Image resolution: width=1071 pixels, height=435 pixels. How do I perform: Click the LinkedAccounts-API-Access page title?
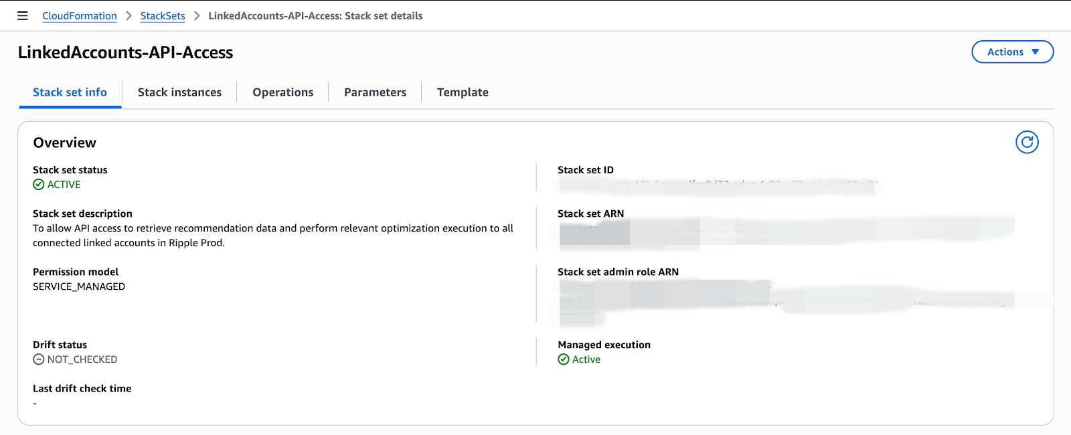125,53
